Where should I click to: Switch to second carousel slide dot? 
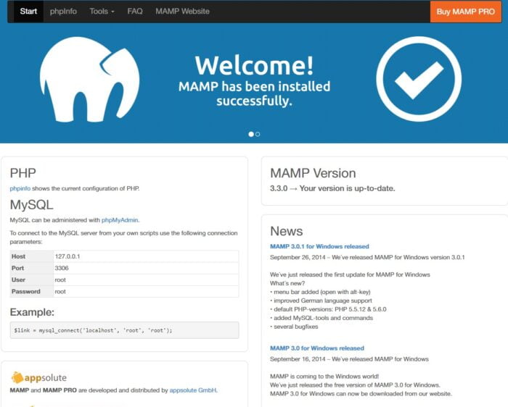pos(258,134)
